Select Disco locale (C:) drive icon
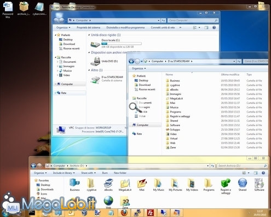This screenshot has width=271, height=217. [x=95, y=44]
